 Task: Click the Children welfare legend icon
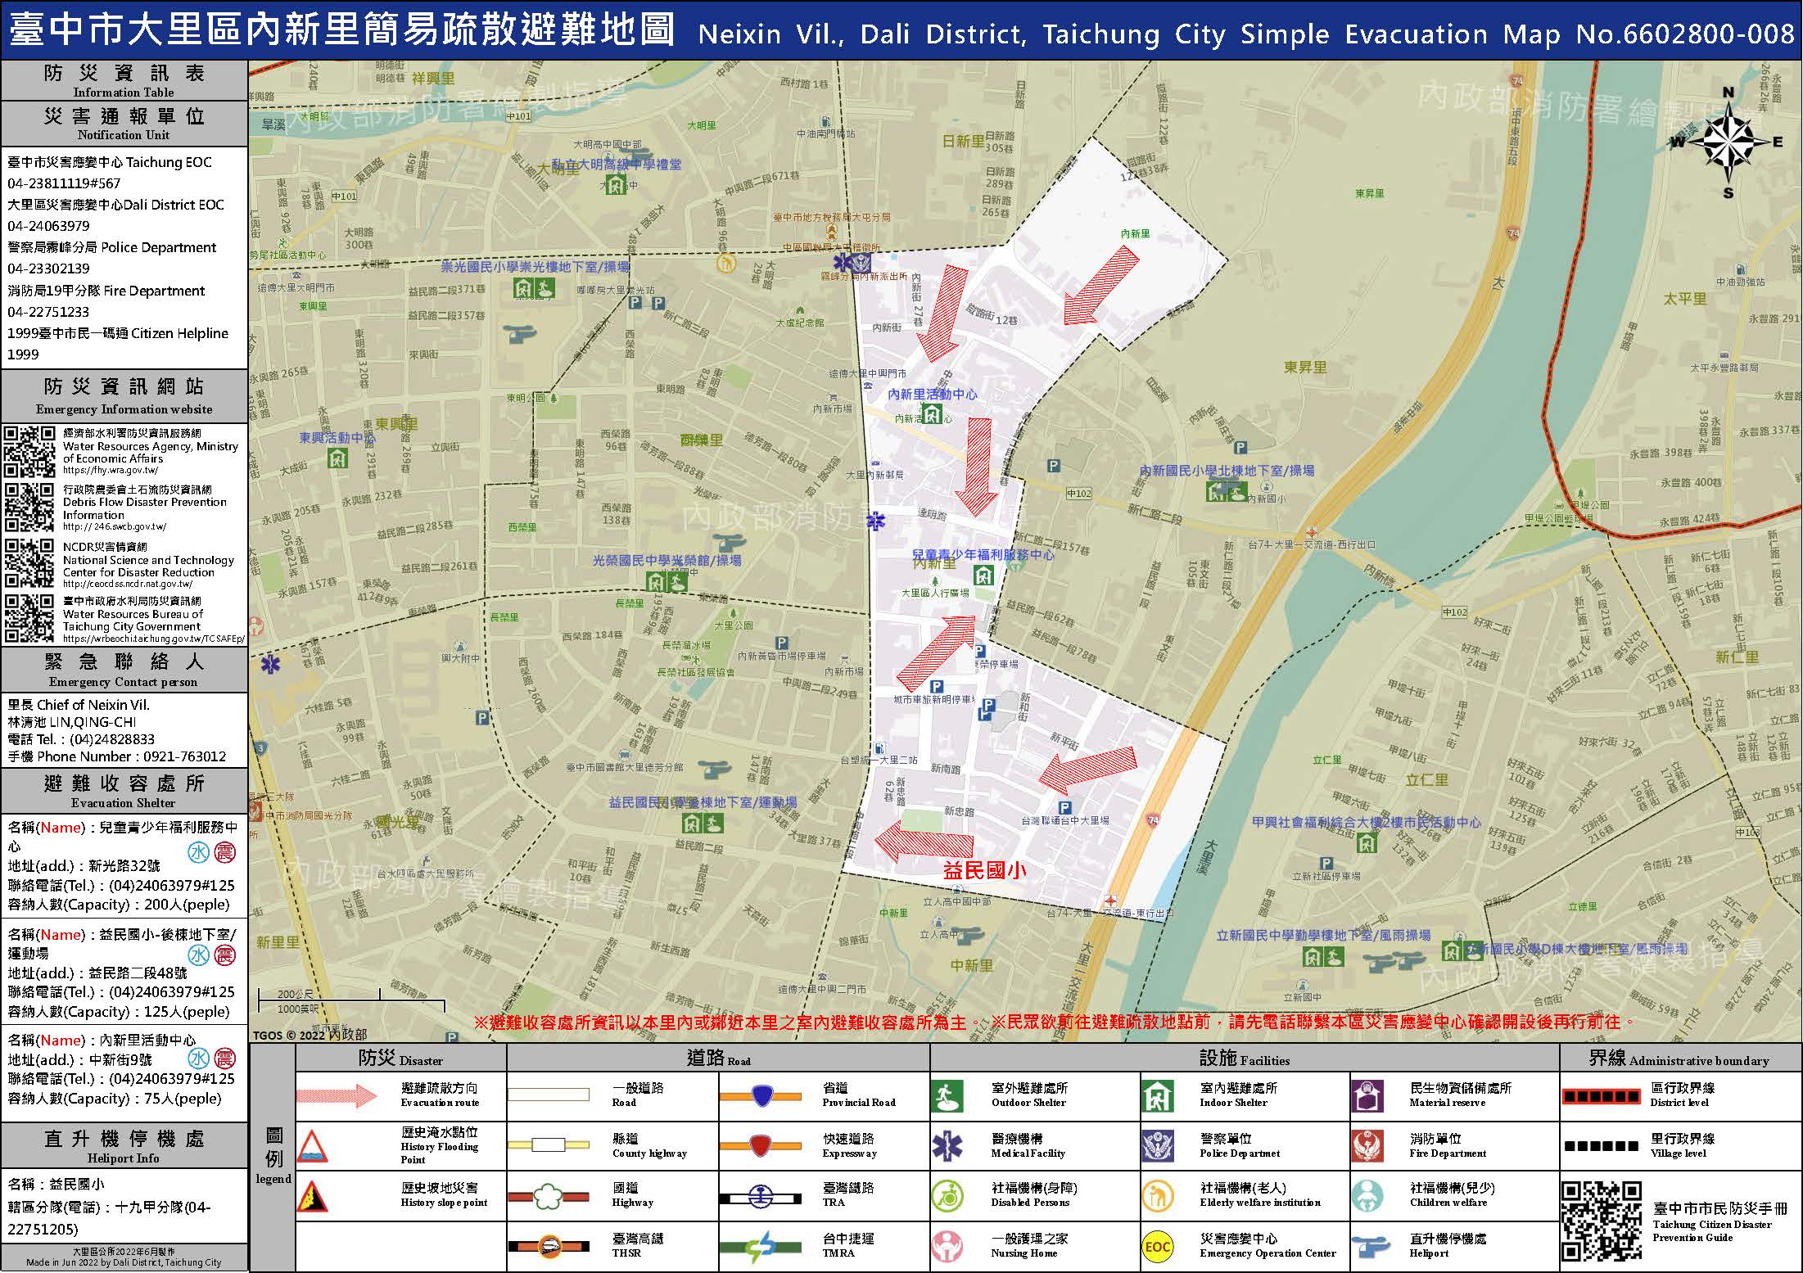pyautogui.click(x=1367, y=1196)
